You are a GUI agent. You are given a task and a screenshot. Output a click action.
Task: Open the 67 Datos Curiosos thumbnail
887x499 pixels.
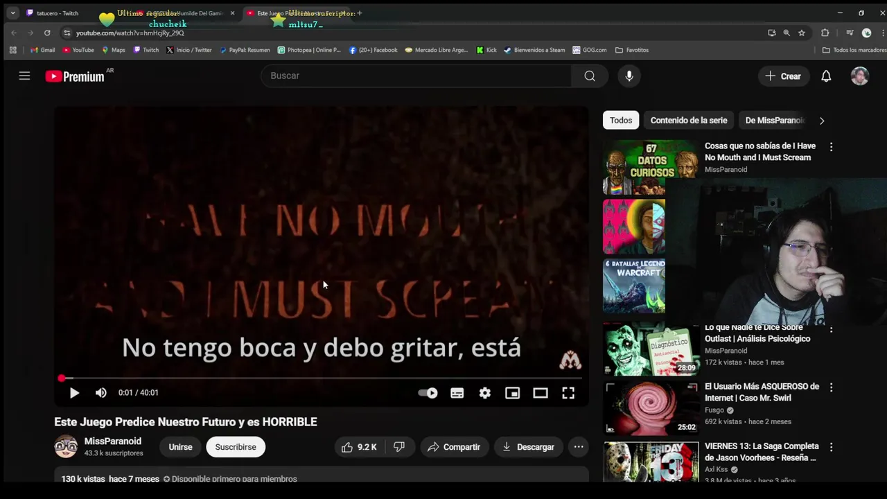650,167
